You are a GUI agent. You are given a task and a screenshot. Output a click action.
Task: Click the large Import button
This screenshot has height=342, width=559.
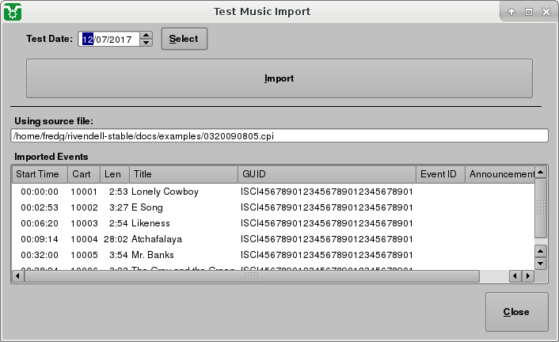(x=279, y=78)
